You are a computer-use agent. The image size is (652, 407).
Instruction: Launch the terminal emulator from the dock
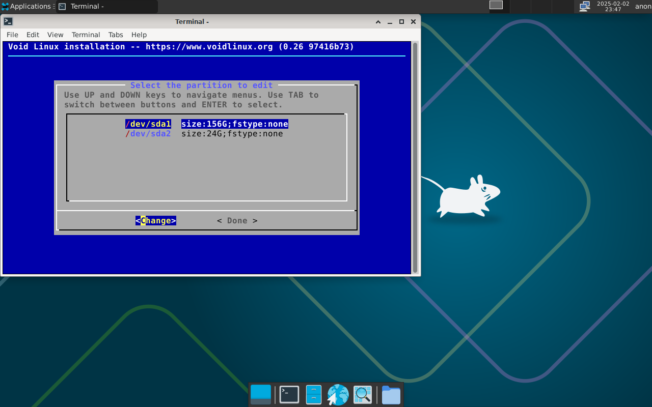pos(289,395)
